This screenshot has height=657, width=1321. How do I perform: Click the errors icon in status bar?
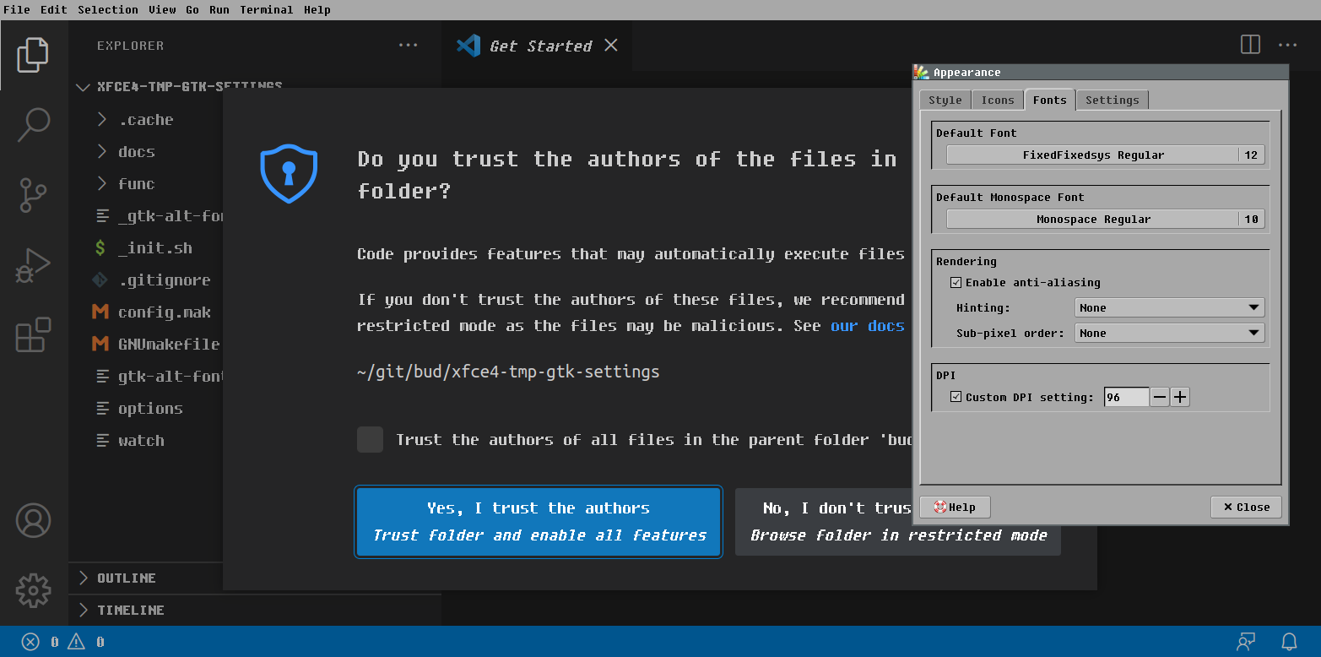point(30,642)
